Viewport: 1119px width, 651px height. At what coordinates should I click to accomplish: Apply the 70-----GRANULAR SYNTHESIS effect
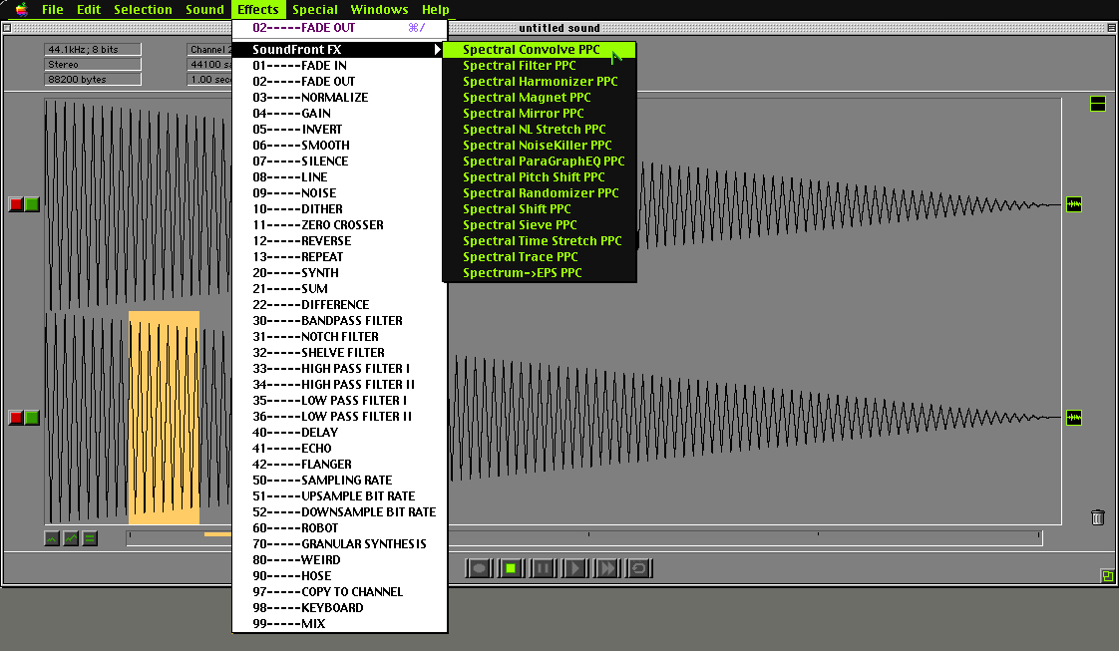(x=340, y=544)
